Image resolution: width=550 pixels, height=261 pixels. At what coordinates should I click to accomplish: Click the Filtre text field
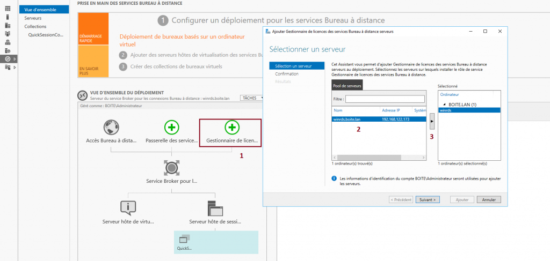(x=385, y=99)
